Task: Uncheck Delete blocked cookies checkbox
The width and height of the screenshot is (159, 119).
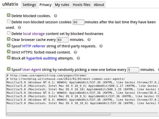Action: [9, 15]
